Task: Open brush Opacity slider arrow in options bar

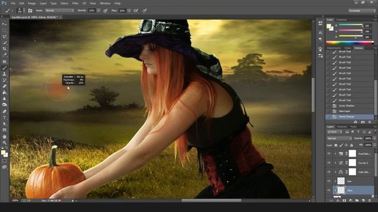Action: (99, 11)
